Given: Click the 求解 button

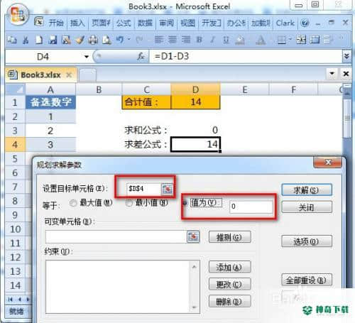Looking at the screenshot, I should point(307,190).
